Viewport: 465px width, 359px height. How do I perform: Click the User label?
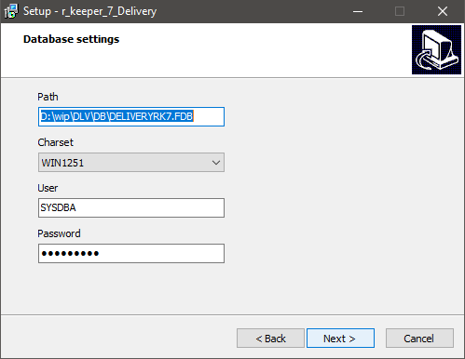[48, 188]
